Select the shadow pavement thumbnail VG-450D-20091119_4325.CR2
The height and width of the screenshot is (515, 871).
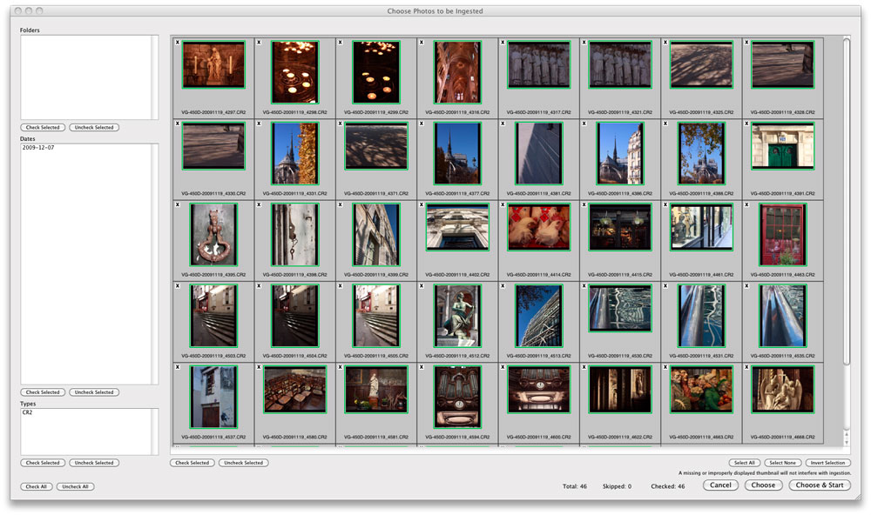[x=701, y=64]
